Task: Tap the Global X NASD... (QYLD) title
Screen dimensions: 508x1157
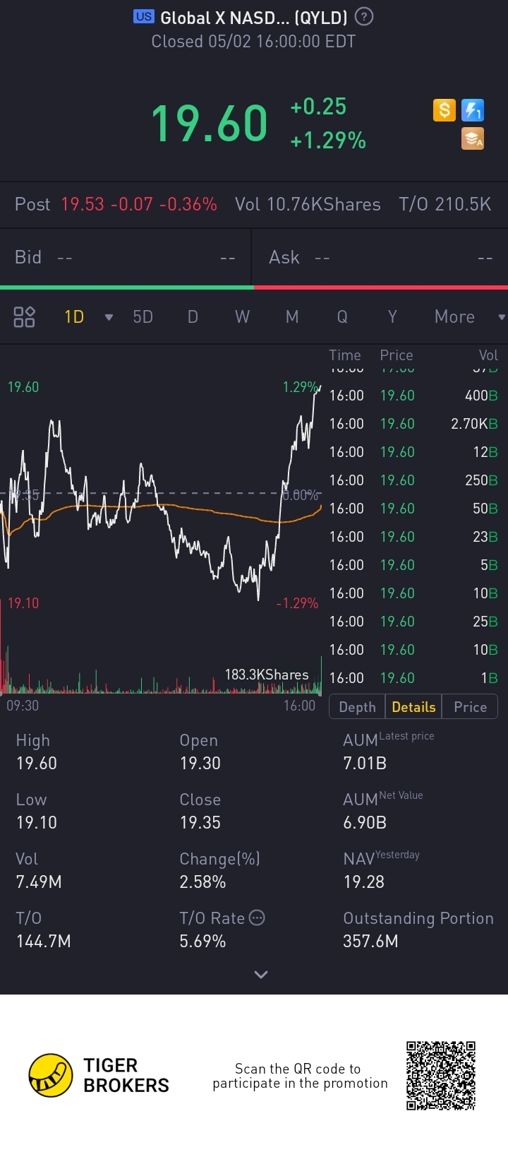Action: coord(254,18)
